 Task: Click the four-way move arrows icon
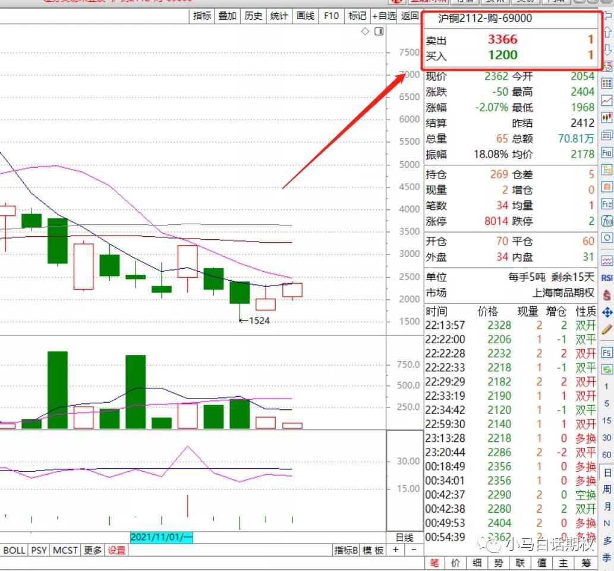pos(607,312)
